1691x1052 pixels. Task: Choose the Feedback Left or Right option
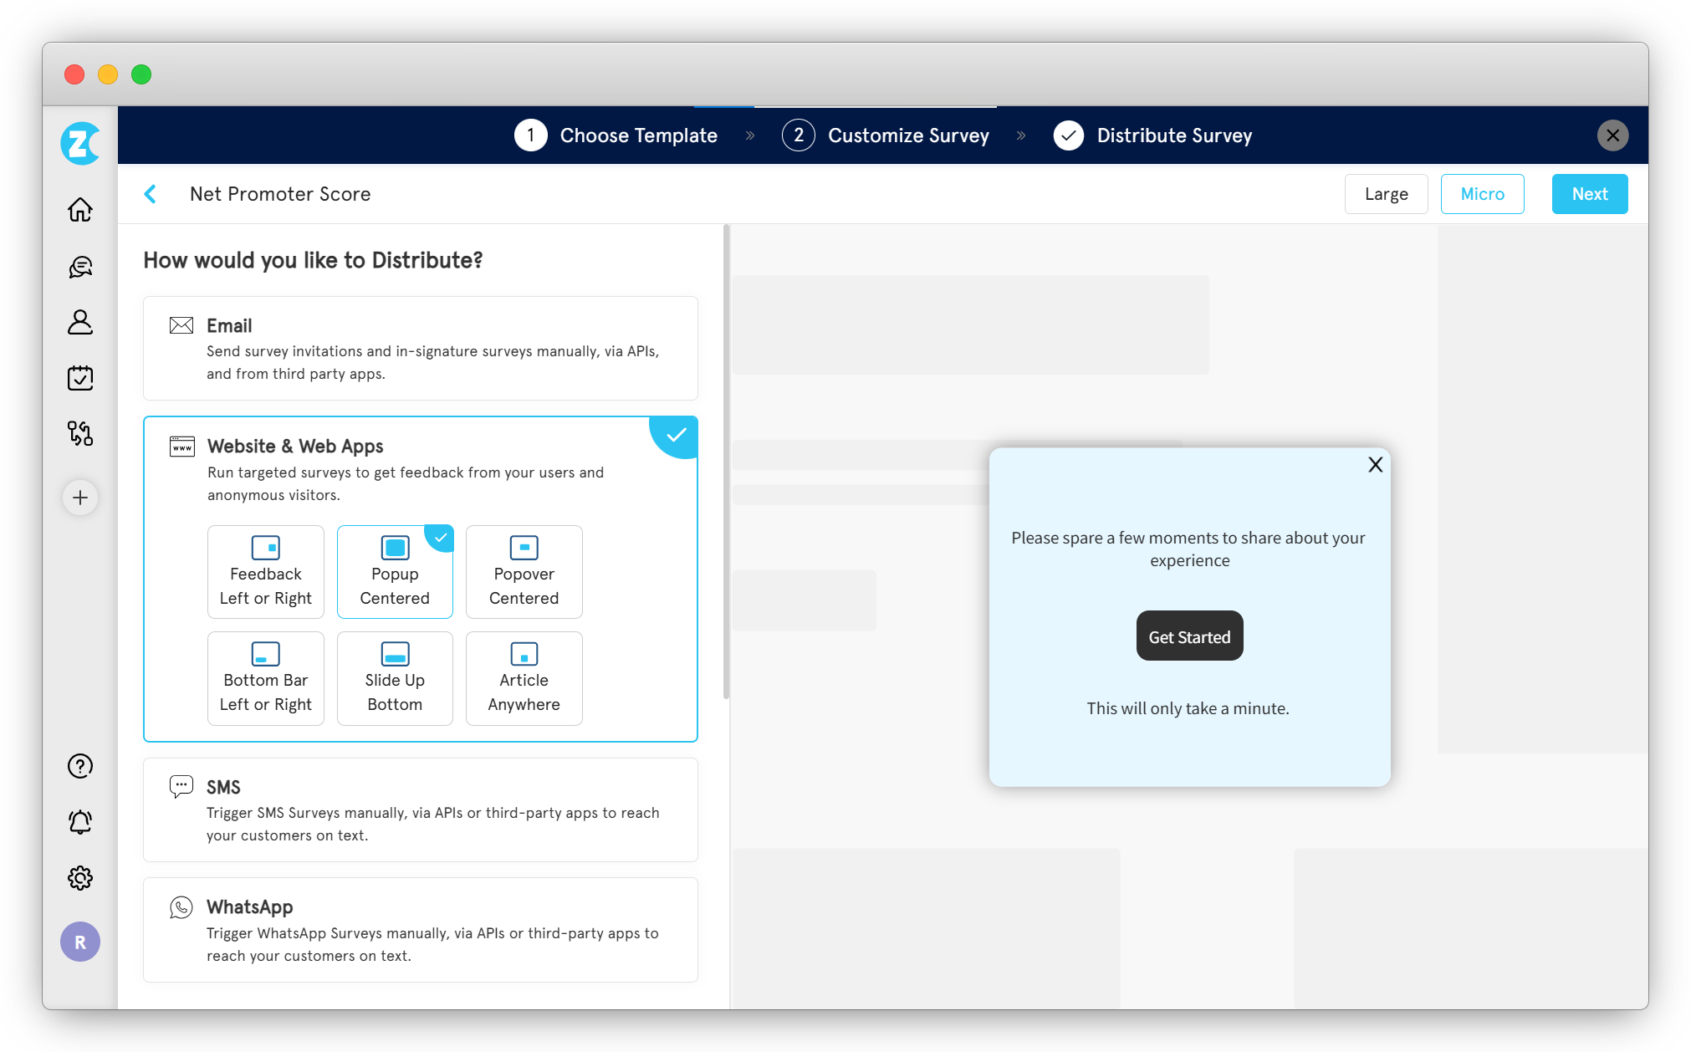point(265,572)
